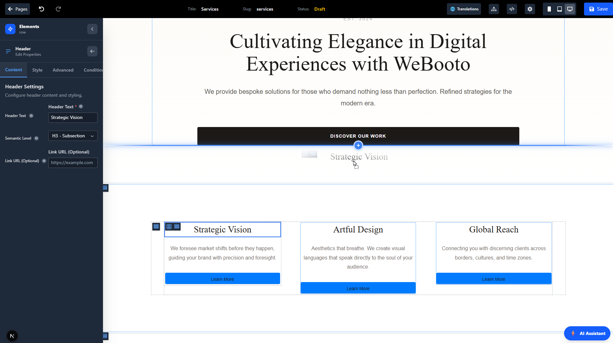Switch to the Style tab
The width and height of the screenshot is (613, 343).
click(x=37, y=70)
